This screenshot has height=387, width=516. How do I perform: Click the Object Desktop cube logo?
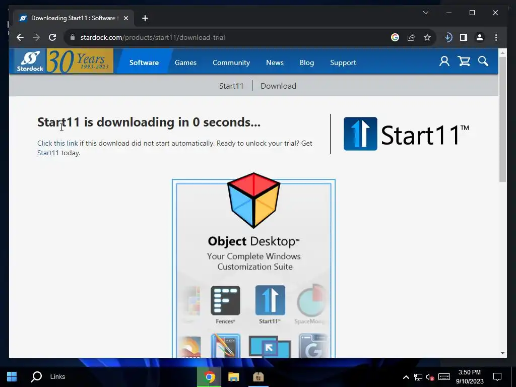[253, 200]
